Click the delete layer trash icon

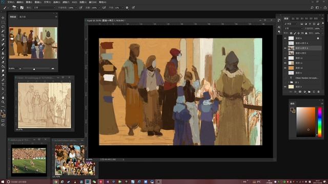coord(318,92)
